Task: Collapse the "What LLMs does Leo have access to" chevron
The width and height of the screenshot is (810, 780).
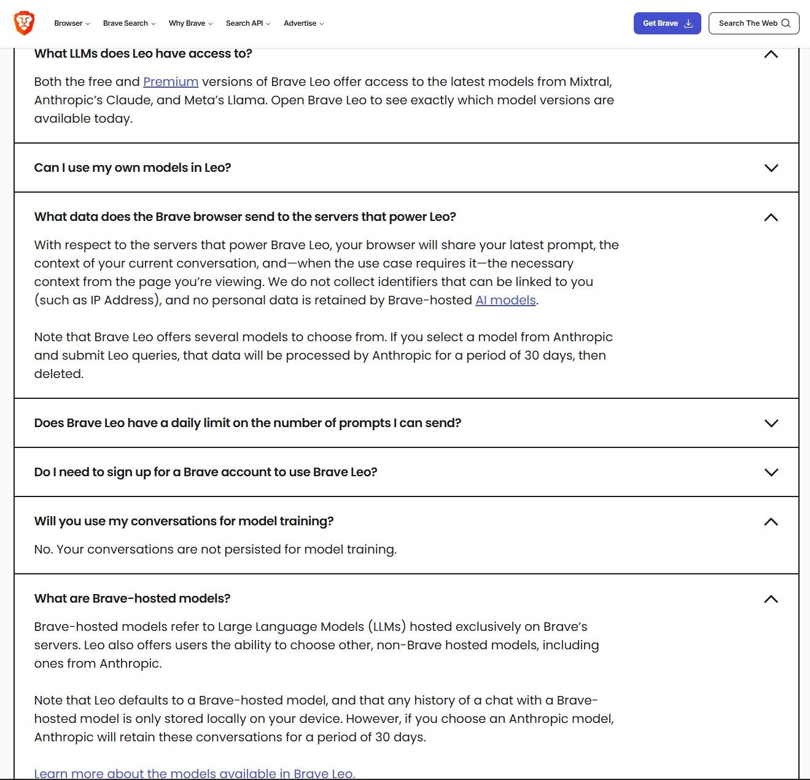Action: coord(771,55)
